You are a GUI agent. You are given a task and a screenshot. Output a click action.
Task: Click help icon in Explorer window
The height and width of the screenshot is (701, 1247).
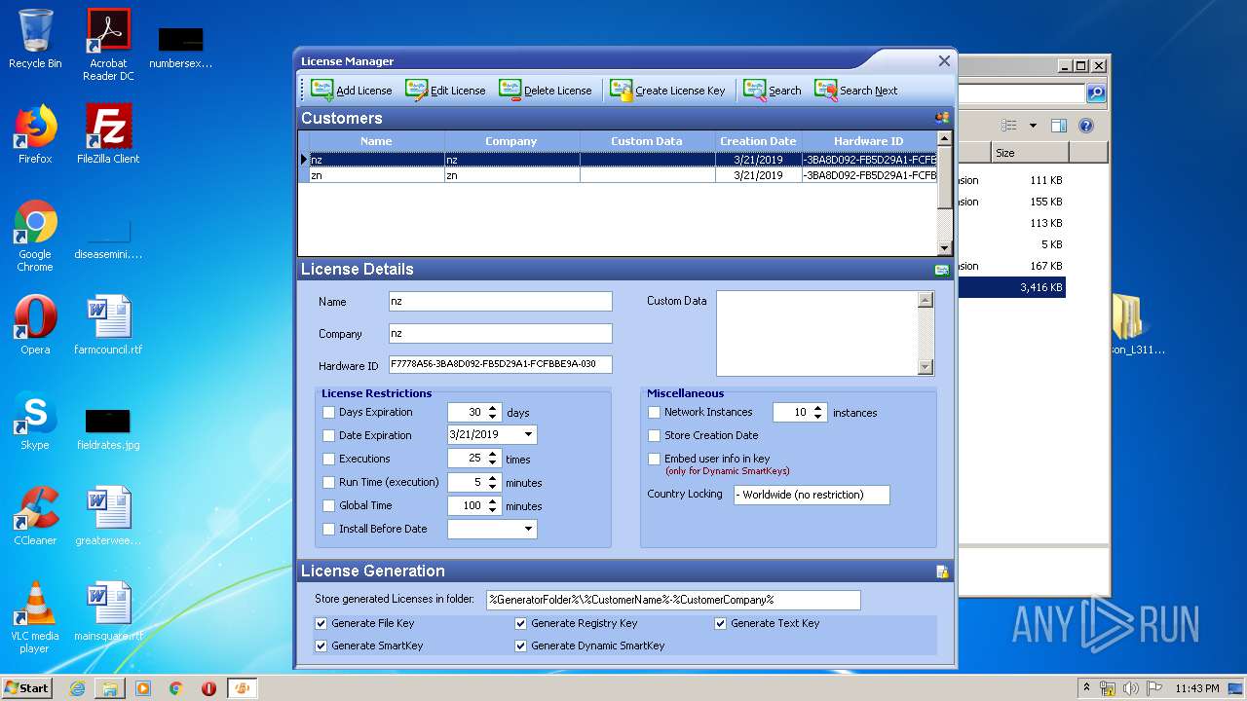point(1086,126)
